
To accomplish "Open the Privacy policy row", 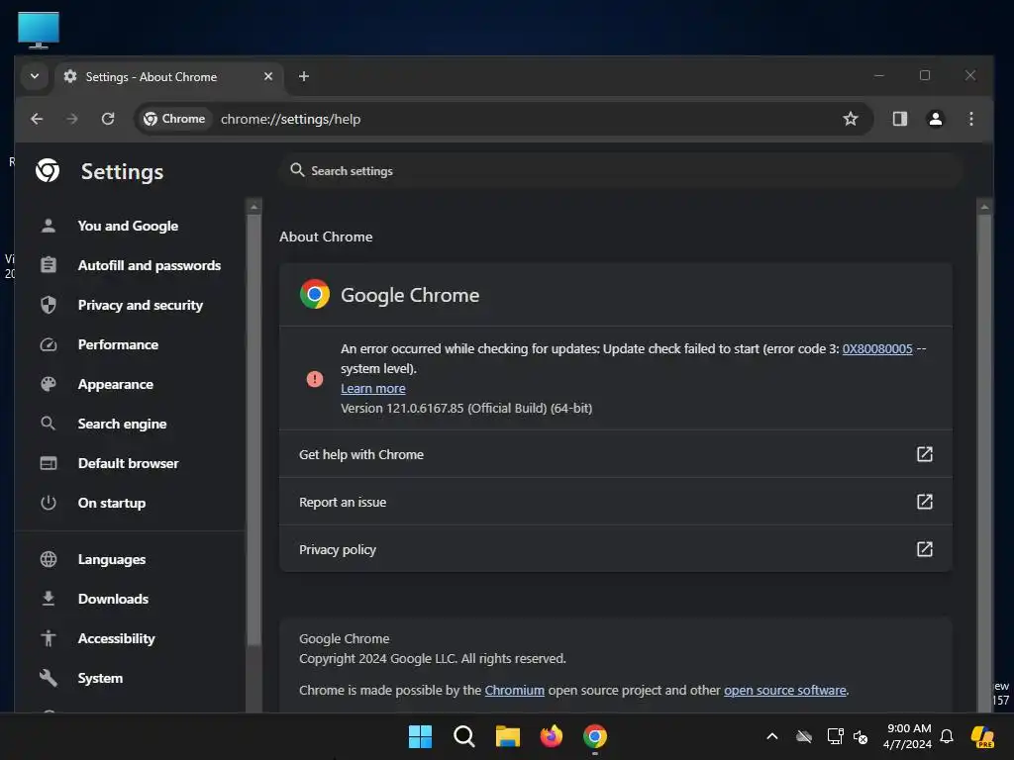I will [616, 549].
